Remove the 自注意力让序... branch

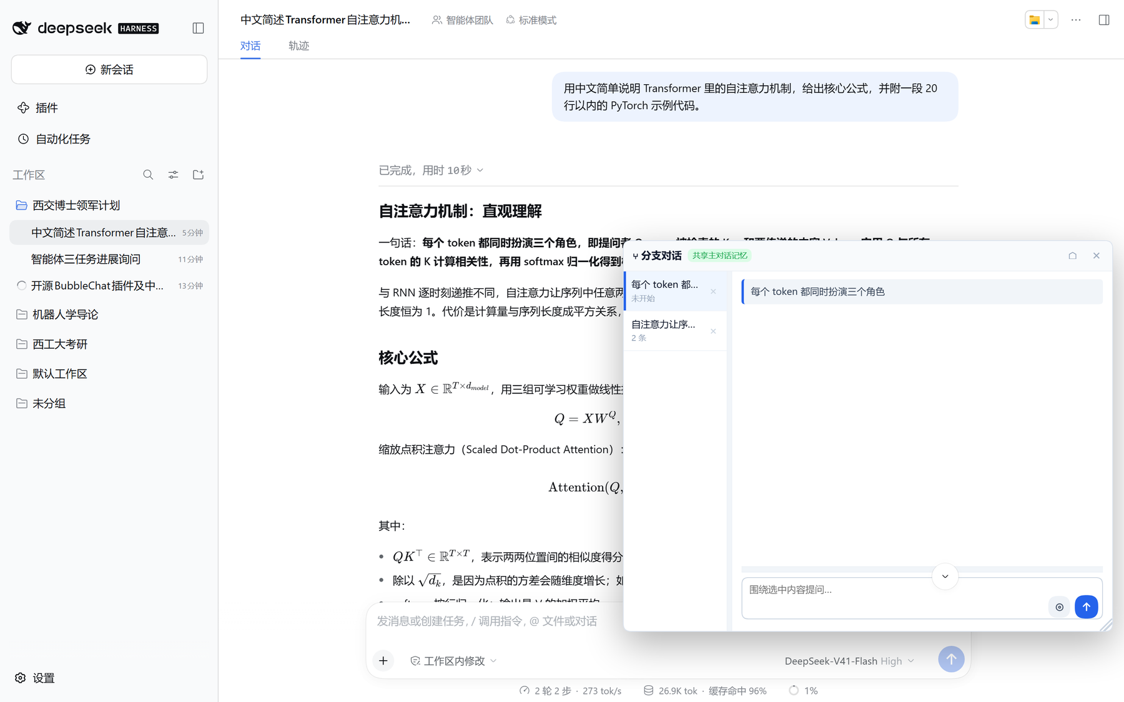[x=713, y=331]
